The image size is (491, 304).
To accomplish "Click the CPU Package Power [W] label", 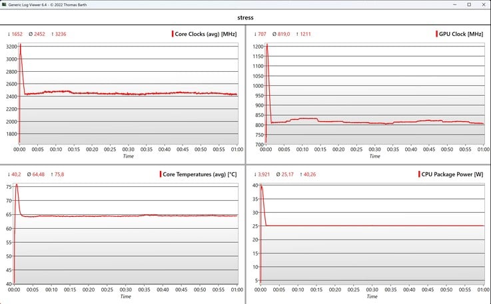I will [452, 174].
